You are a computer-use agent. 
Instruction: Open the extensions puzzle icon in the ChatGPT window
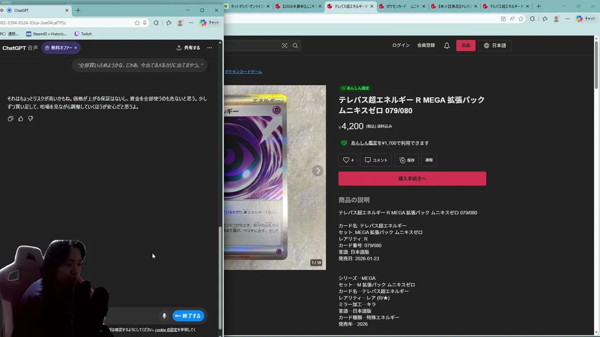[x=156, y=22]
